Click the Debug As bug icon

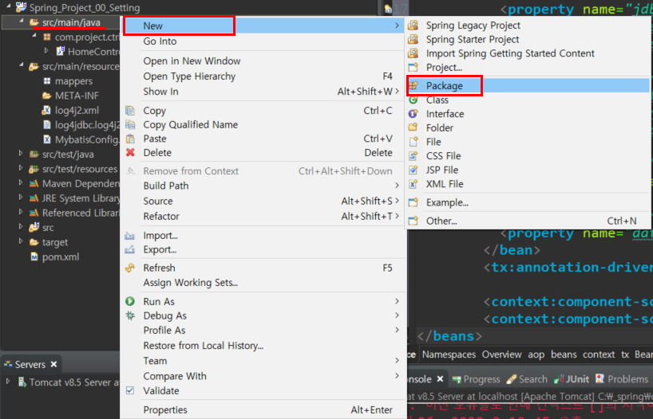pyautogui.click(x=130, y=315)
